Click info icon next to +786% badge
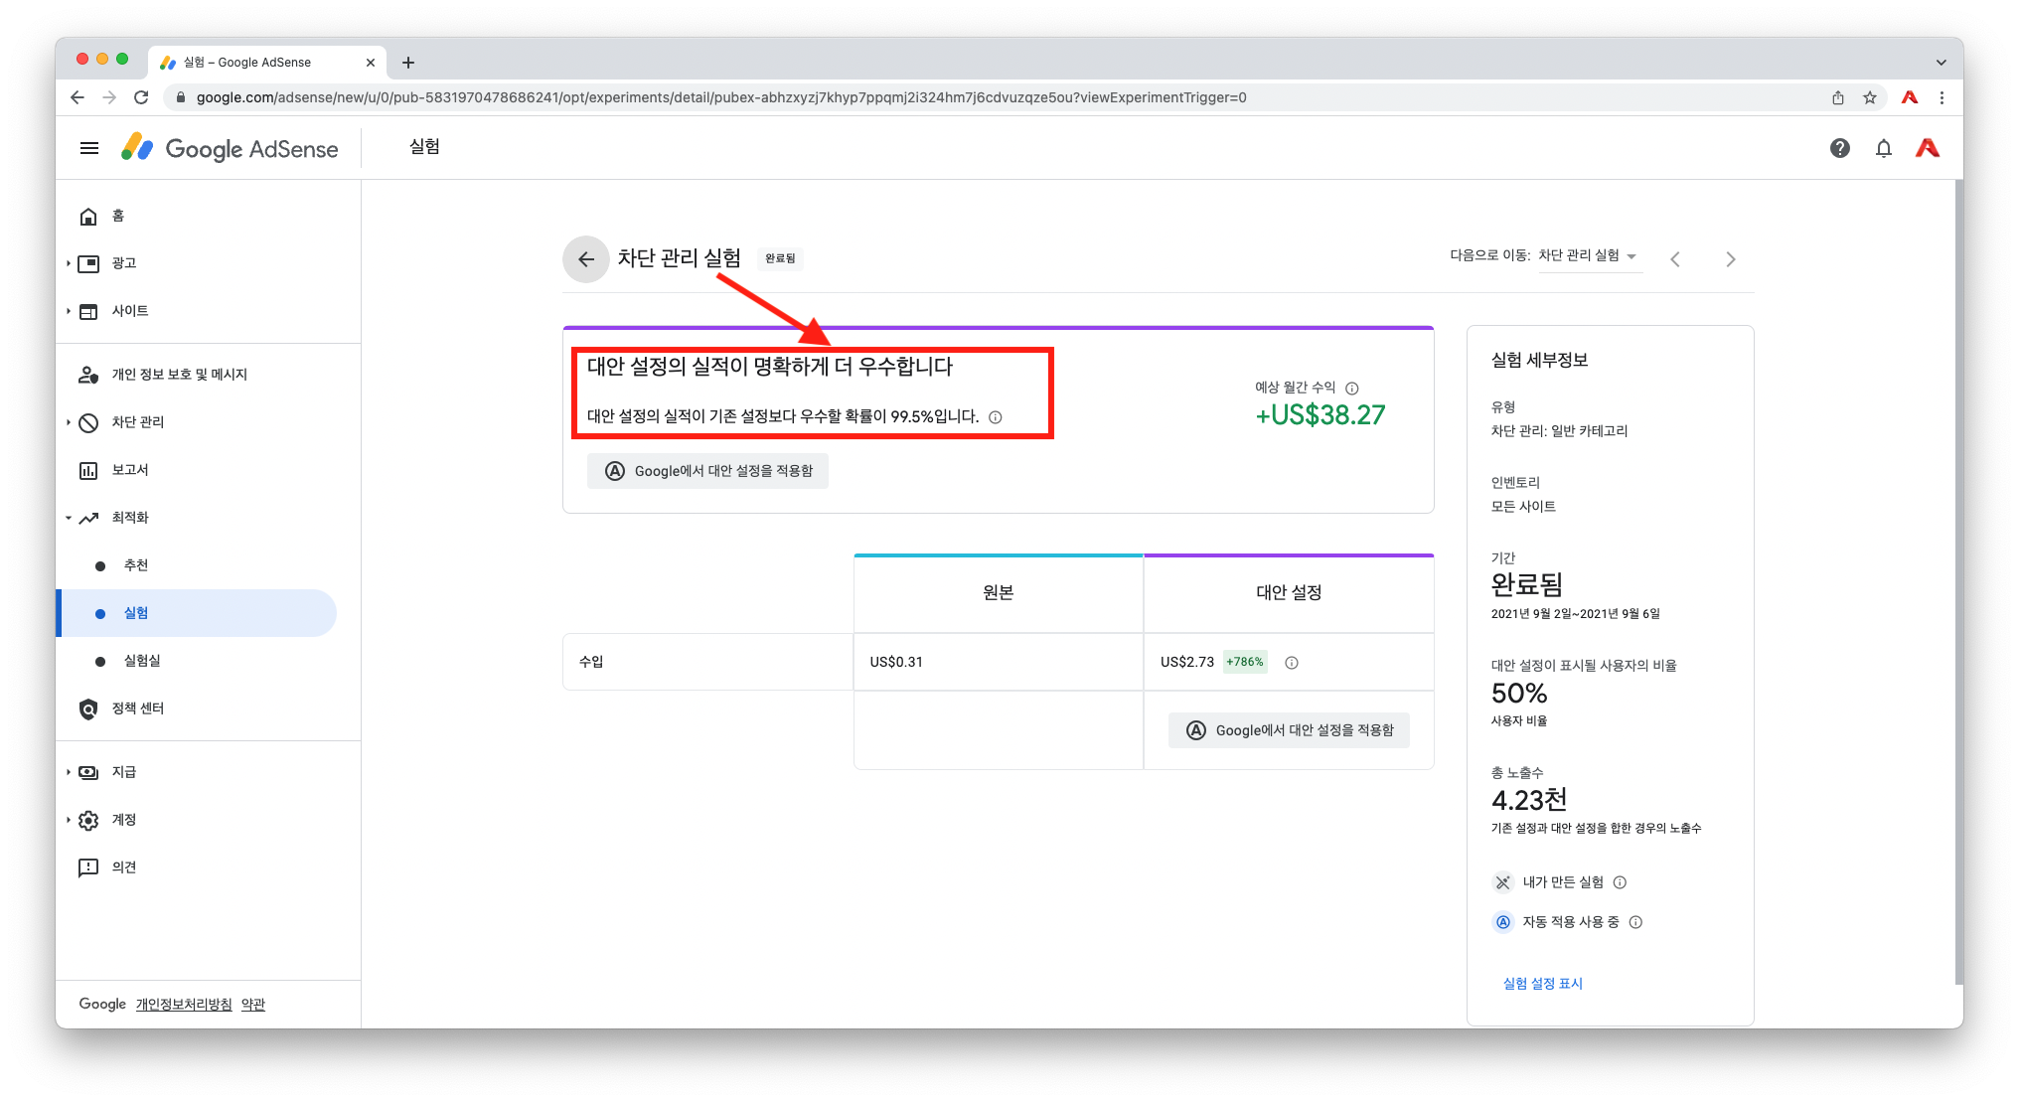2019x1102 pixels. tap(1292, 663)
